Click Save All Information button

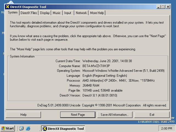[x=115, y=115]
